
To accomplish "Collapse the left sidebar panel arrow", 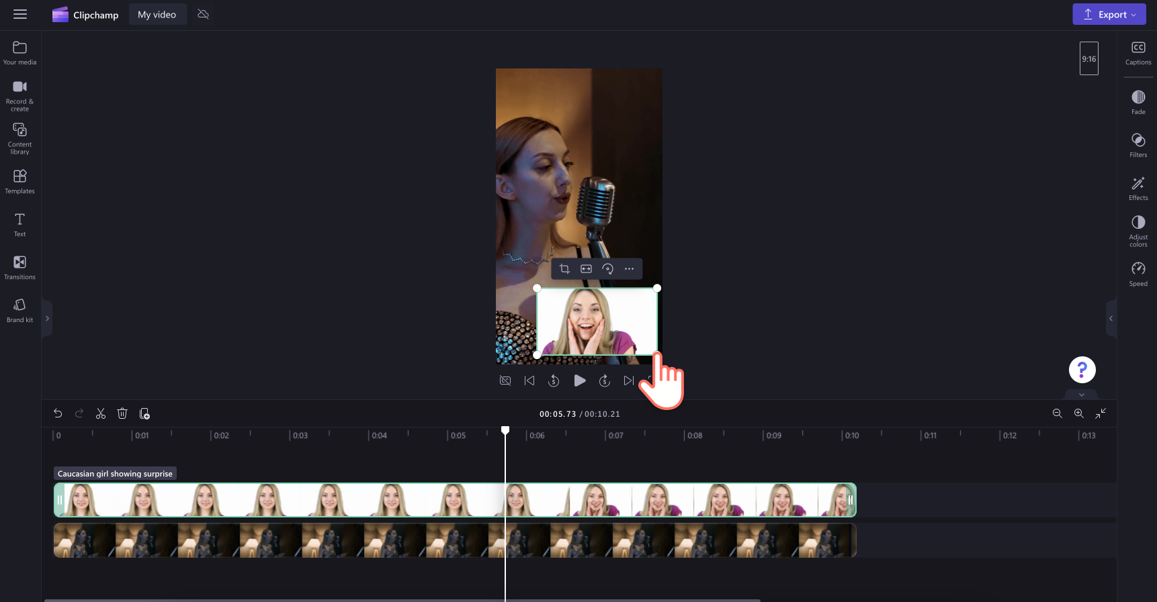I will (x=47, y=318).
